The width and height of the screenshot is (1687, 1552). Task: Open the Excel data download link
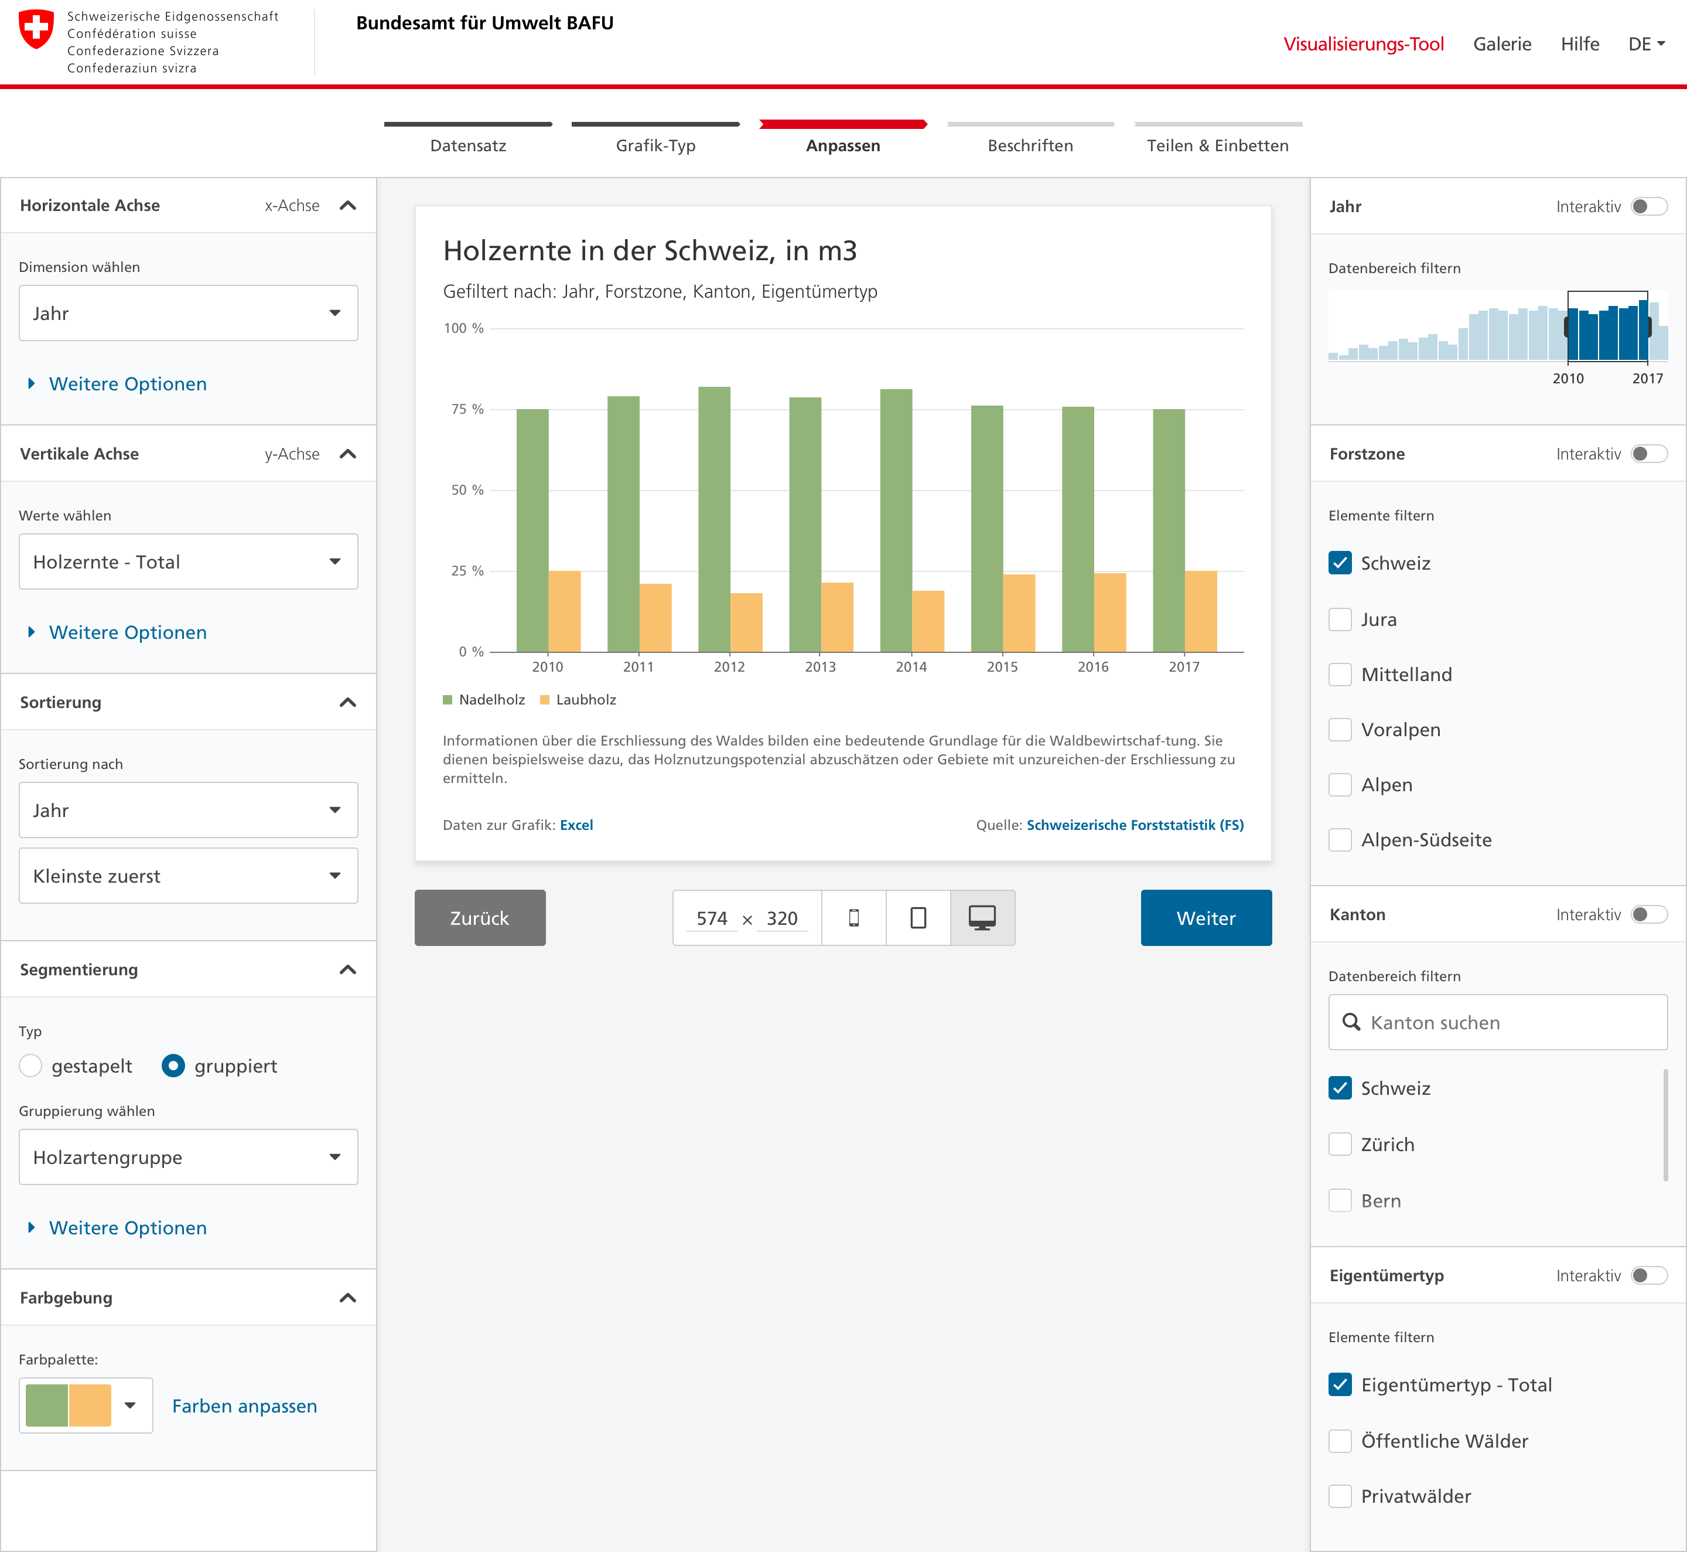[x=576, y=825]
